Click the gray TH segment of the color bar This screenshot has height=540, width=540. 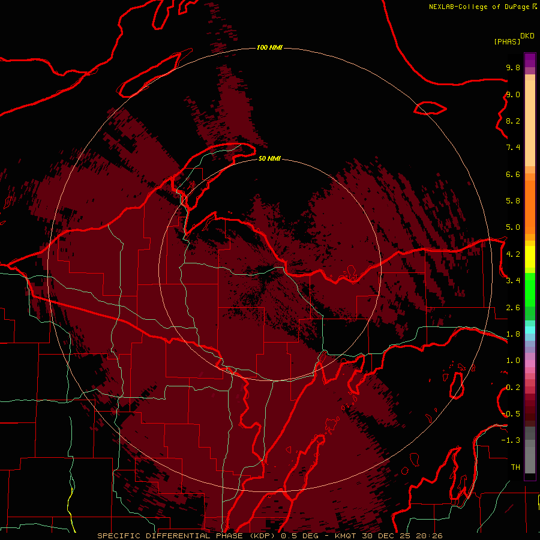coord(530,460)
